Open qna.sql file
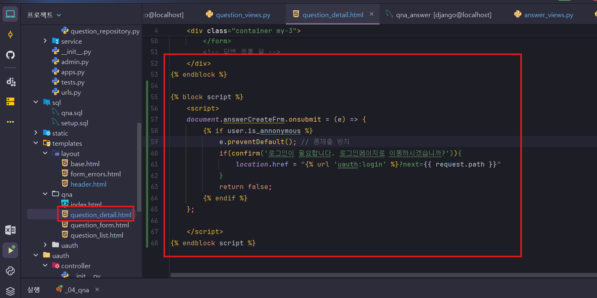This screenshot has height=298, width=597. tap(67, 113)
